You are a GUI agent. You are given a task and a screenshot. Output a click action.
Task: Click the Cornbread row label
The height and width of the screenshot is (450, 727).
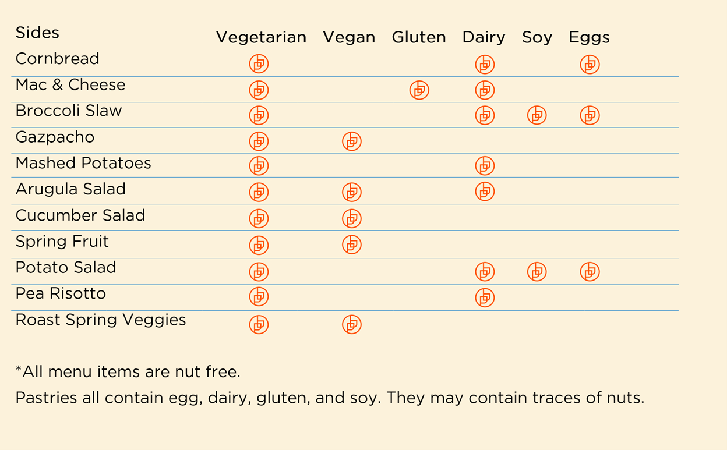coord(57,59)
